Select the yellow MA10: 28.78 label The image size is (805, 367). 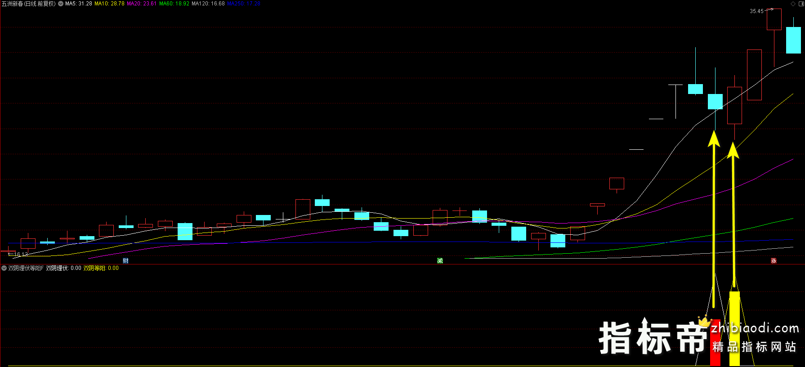pyautogui.click(x=109, y=4)
